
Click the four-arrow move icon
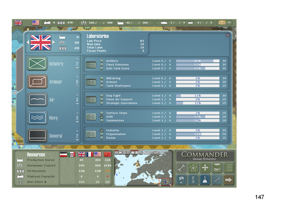click(205, 168)
